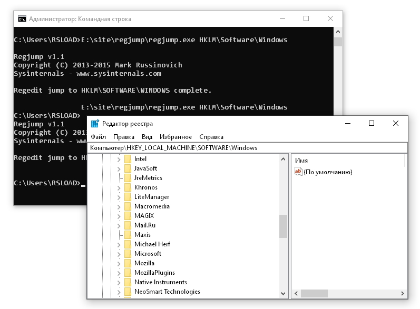Expand the LiteManager registry key
420x309 pixels.
(x=119, y=197)
